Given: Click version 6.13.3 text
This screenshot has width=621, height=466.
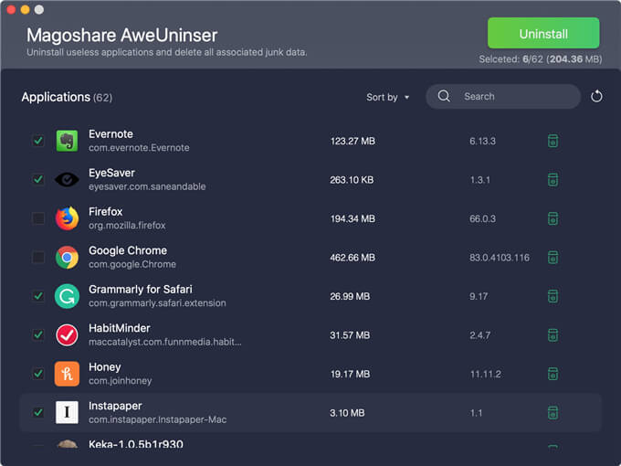Looking at the screenshot, I should click(482, 141).
